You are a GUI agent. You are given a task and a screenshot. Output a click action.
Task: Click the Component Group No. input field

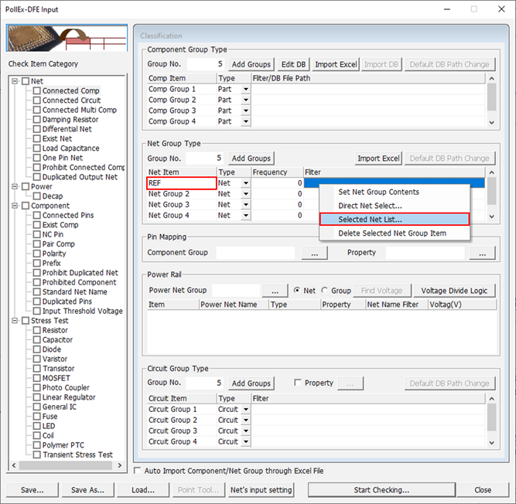coord(205,64)
